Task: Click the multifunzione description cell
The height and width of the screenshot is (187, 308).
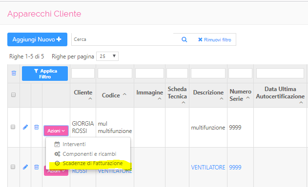Action: tap(208, 128)
